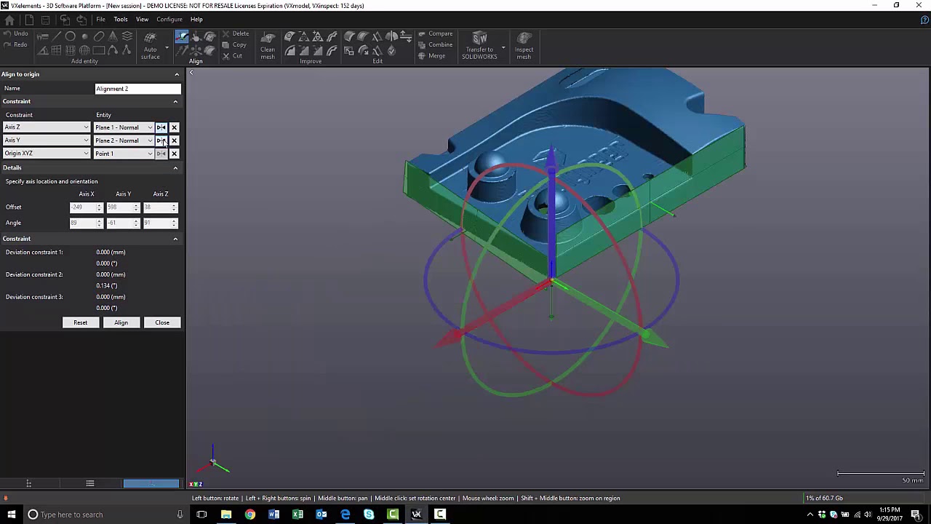Click the Inspect mesh tool

(524, 45)
